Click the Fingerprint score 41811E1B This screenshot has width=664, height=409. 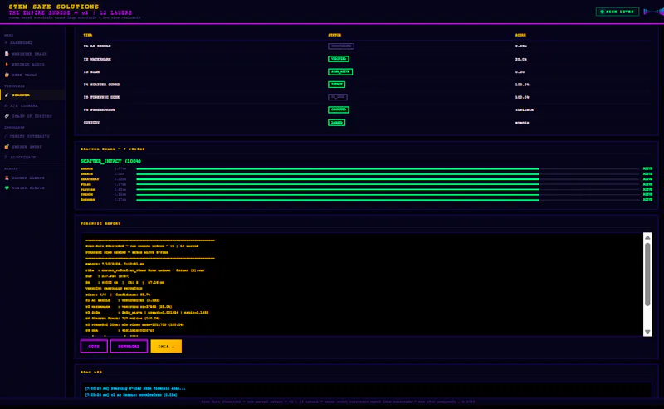coord(525,110)
